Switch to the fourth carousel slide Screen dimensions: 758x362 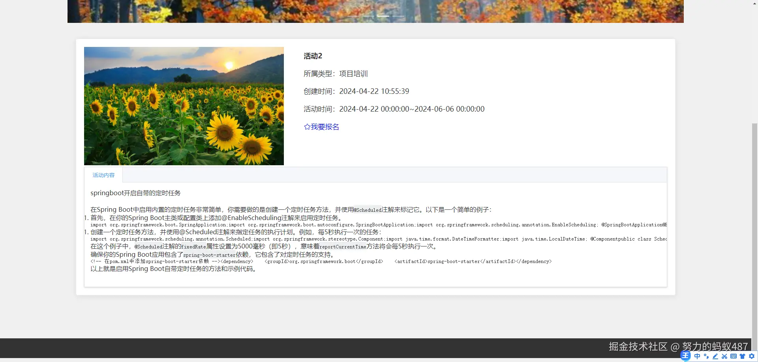click(x=399, y=16)
